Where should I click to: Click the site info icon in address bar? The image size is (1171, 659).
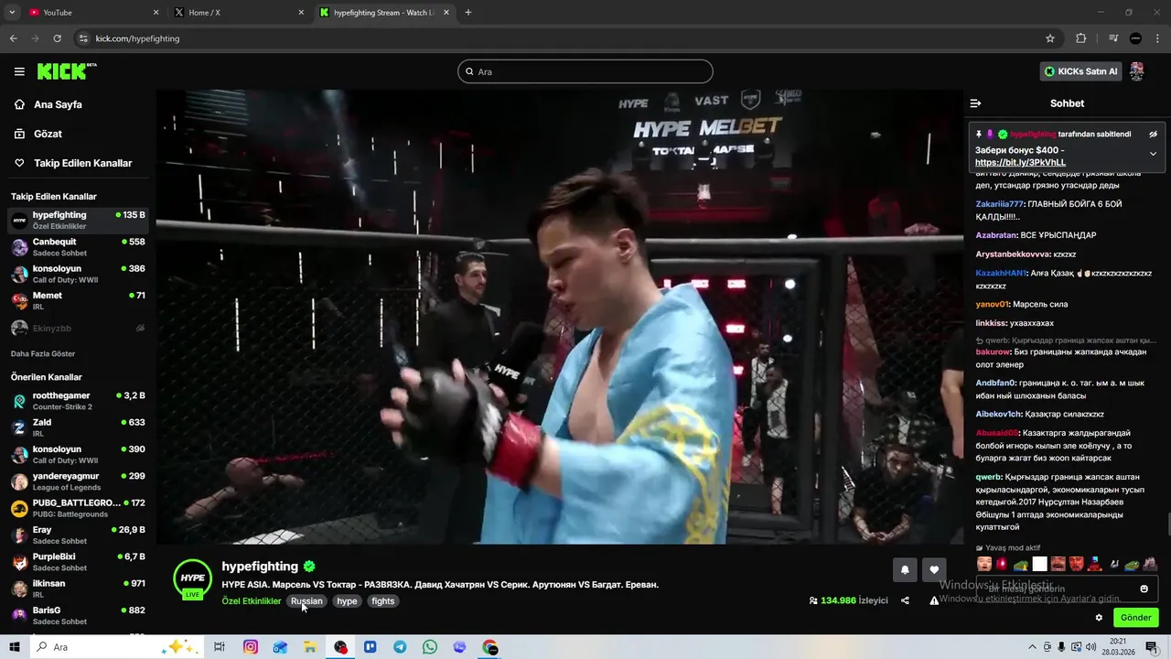(x=83, y=38)
